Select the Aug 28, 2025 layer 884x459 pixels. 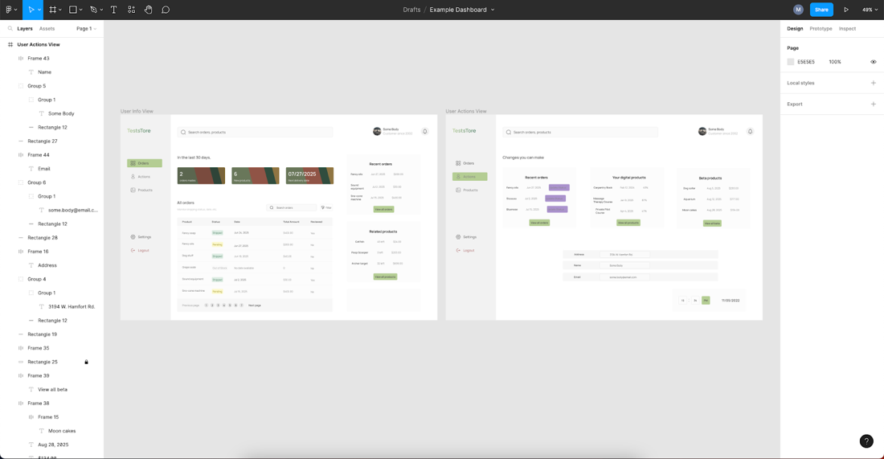tap(52, 445)
